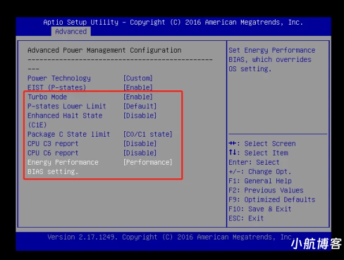The height and width of the screenshot is (260, 344).
Task: Click the F9: Optimized Defaults hint
Action: click(x=272, y=200)
